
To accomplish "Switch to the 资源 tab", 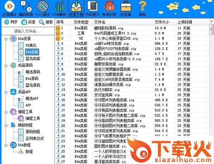I will click(28, 22).
